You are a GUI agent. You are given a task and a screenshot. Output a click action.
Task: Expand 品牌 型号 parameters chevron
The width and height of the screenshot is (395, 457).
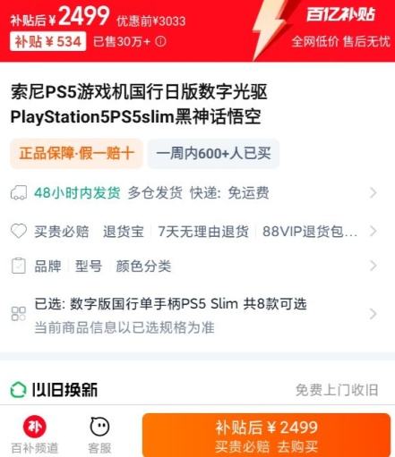click(x=373, y=266)
